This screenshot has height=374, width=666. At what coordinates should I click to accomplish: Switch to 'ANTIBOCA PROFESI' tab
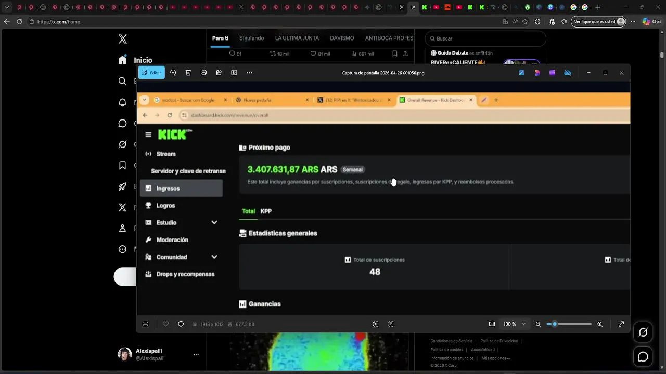coord(390,38)
